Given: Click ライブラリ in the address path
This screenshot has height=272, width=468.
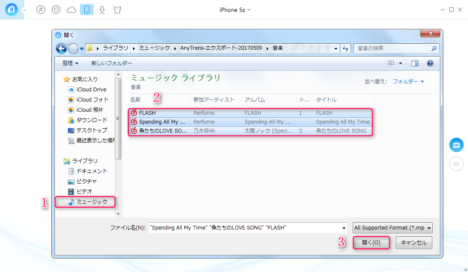Looking at the screenshot, I should 115,48.
